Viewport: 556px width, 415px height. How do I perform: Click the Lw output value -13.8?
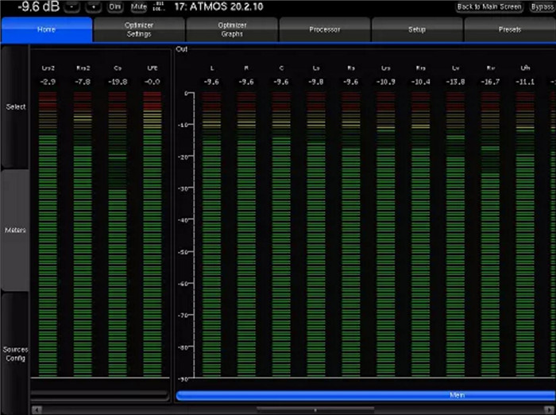point(455,82)
